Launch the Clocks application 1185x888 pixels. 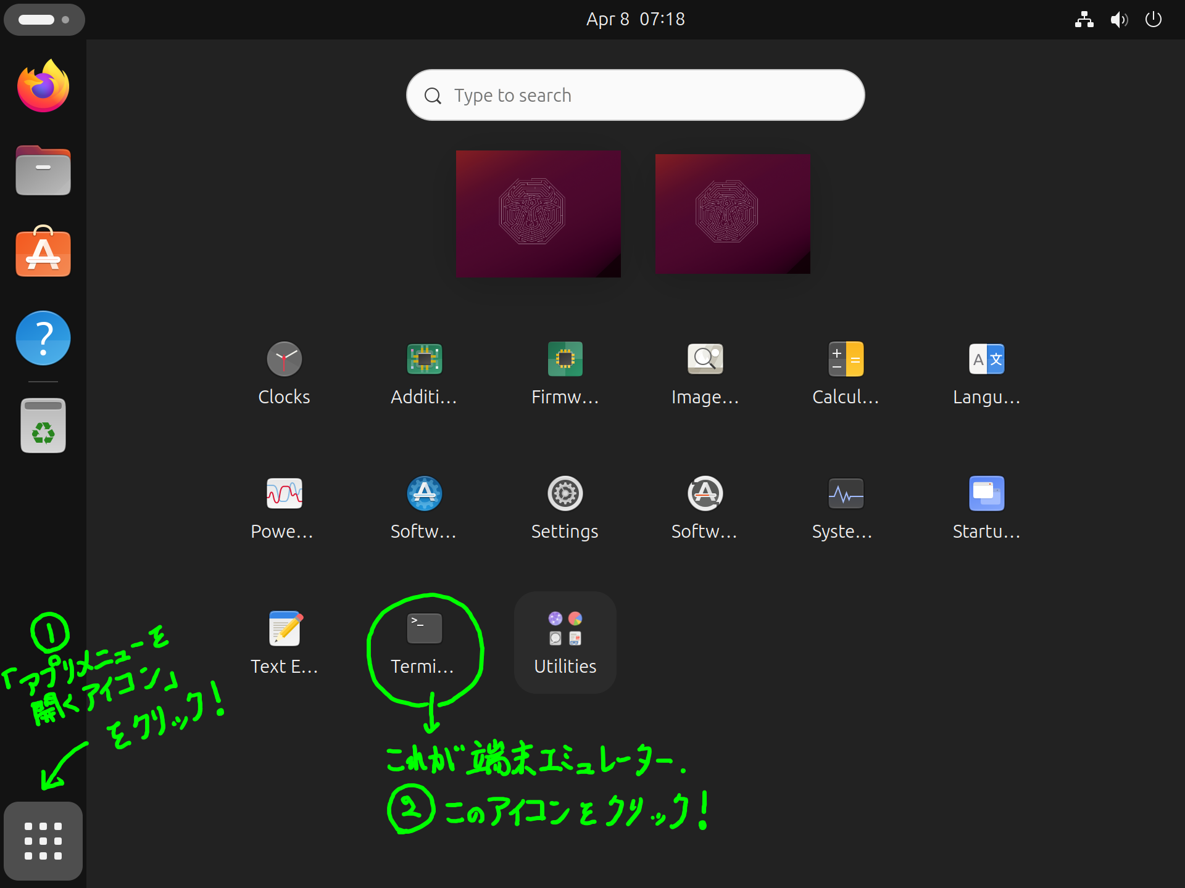284,359
